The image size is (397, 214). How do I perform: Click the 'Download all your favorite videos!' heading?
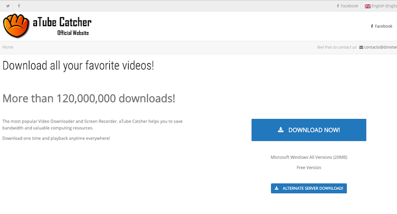click(78, 65)
